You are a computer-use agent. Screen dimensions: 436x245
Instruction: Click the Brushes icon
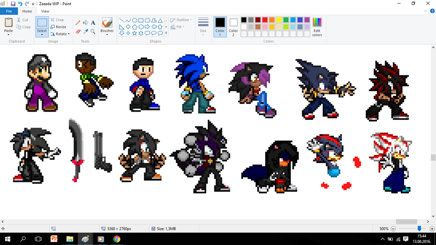click(x=107, y=23)
